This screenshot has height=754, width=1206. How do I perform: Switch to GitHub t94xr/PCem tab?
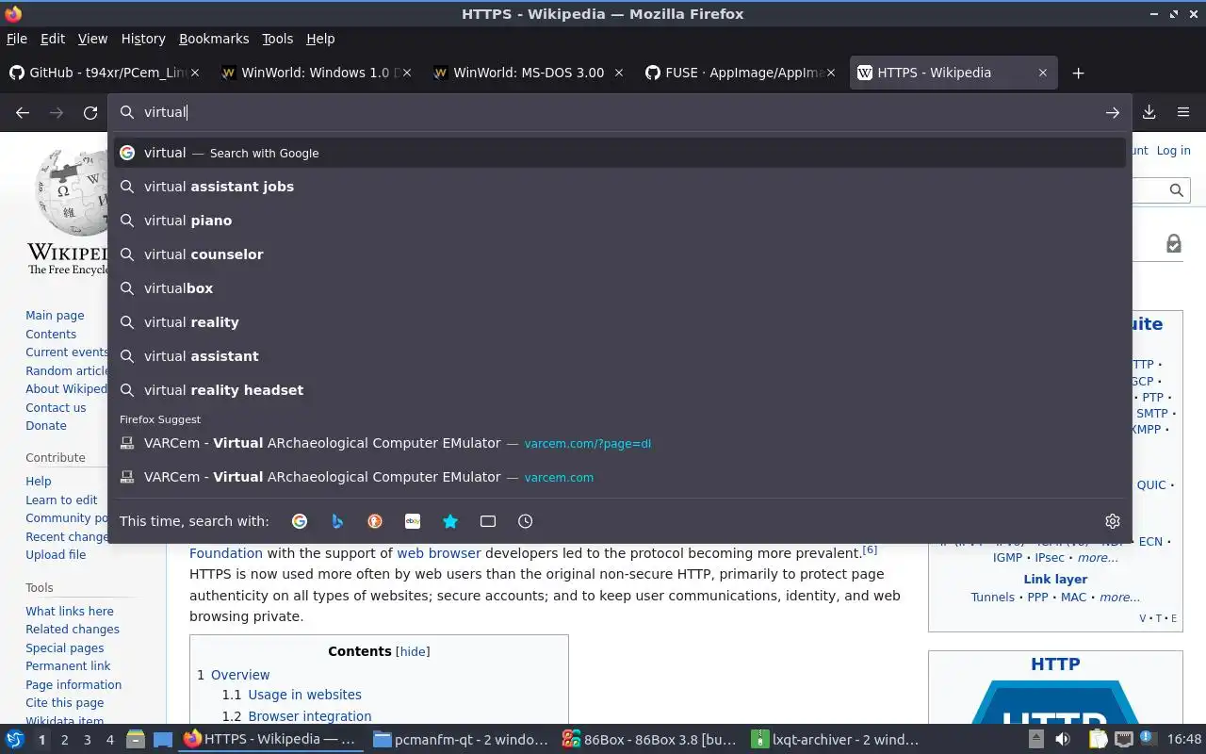[x=106, y=73]
